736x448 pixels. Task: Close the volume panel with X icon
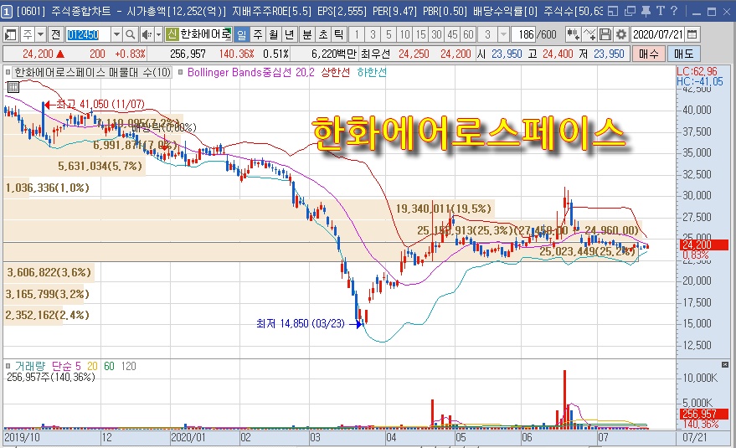click(725, 365)
